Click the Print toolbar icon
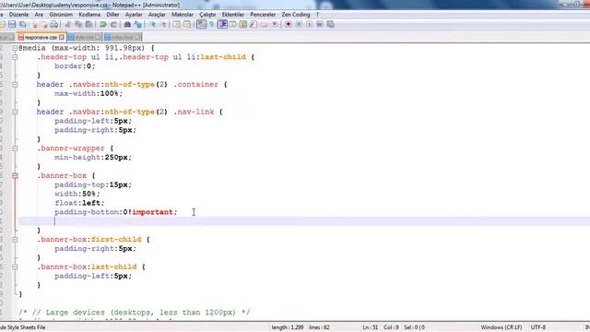The image size is (590, 332). pyautogui.click(x=54, y=25)
